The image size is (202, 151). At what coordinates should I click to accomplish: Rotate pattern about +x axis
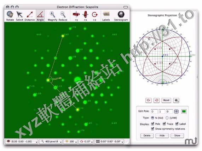85,16
